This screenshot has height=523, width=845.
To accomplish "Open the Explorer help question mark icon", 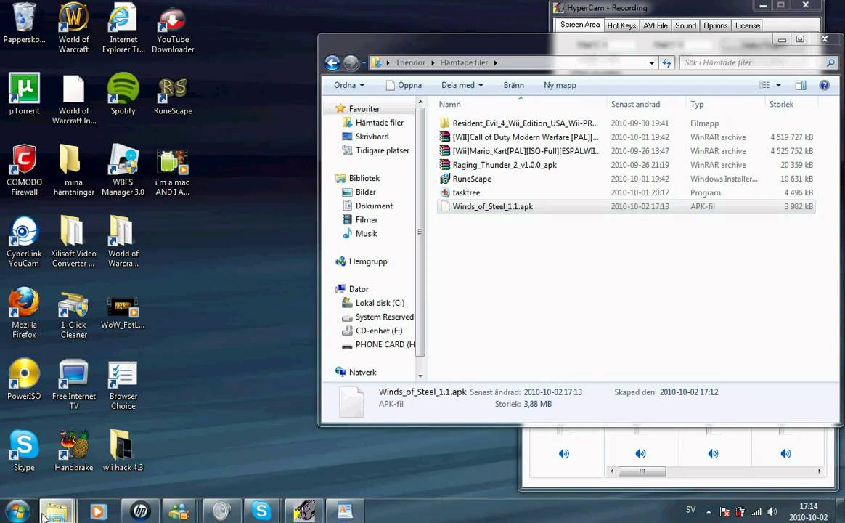I will [x=824, y=85].
